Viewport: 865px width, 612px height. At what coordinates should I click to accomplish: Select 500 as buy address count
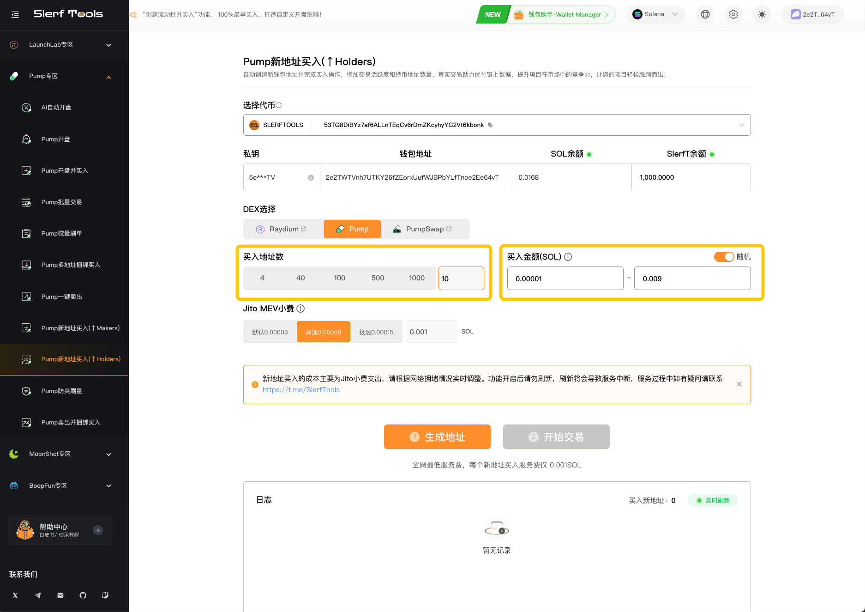pos(378,278)
